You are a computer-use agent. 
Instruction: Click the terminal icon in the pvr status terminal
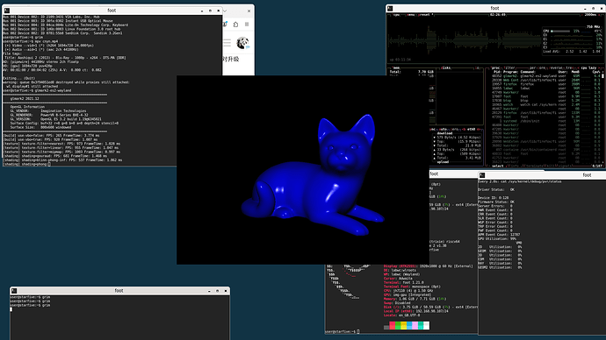click(x=482, y=175)
